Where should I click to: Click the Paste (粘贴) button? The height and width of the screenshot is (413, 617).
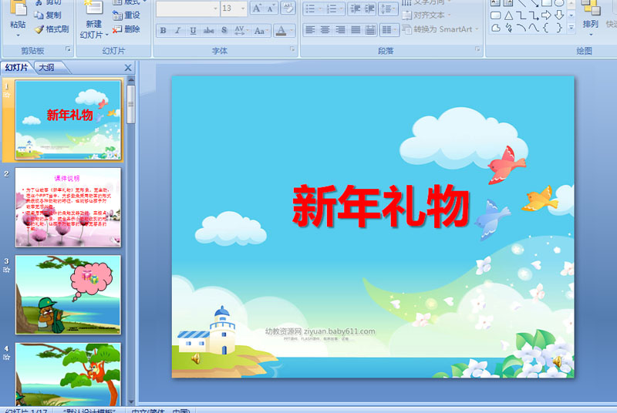(18, 18)
